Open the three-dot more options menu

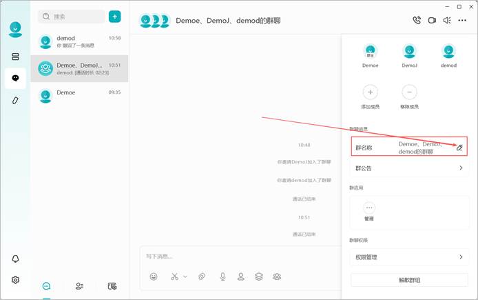click(462, 21)
